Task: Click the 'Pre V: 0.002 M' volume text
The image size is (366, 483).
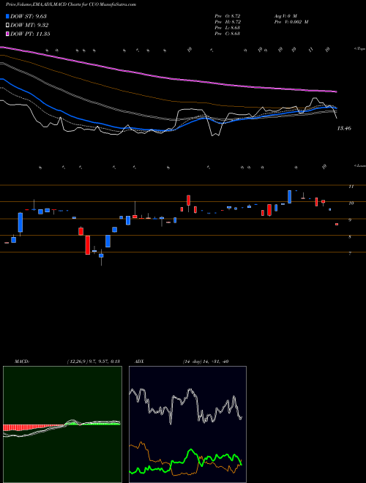Action: (291, 22)
